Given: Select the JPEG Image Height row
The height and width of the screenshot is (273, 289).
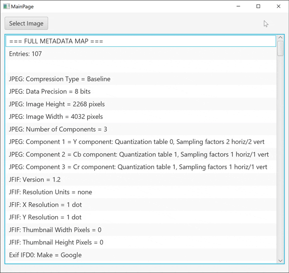Looking at the screenshot, I should click(x=141, y=104).
